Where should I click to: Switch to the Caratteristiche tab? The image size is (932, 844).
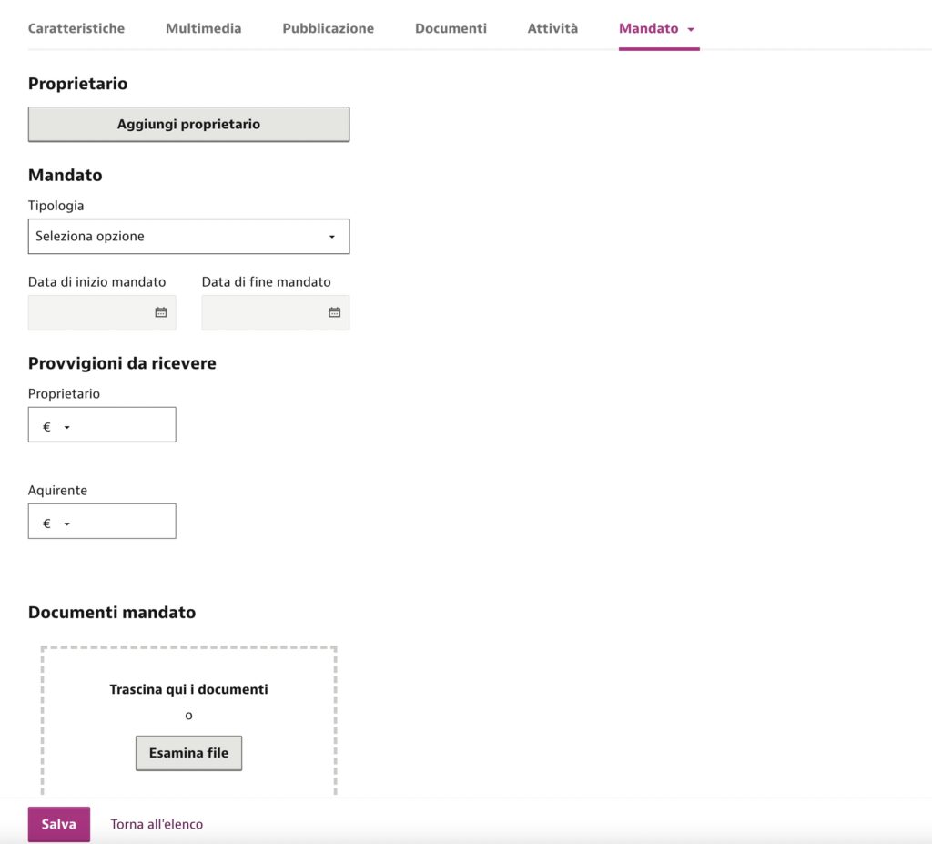coord(76,28)
